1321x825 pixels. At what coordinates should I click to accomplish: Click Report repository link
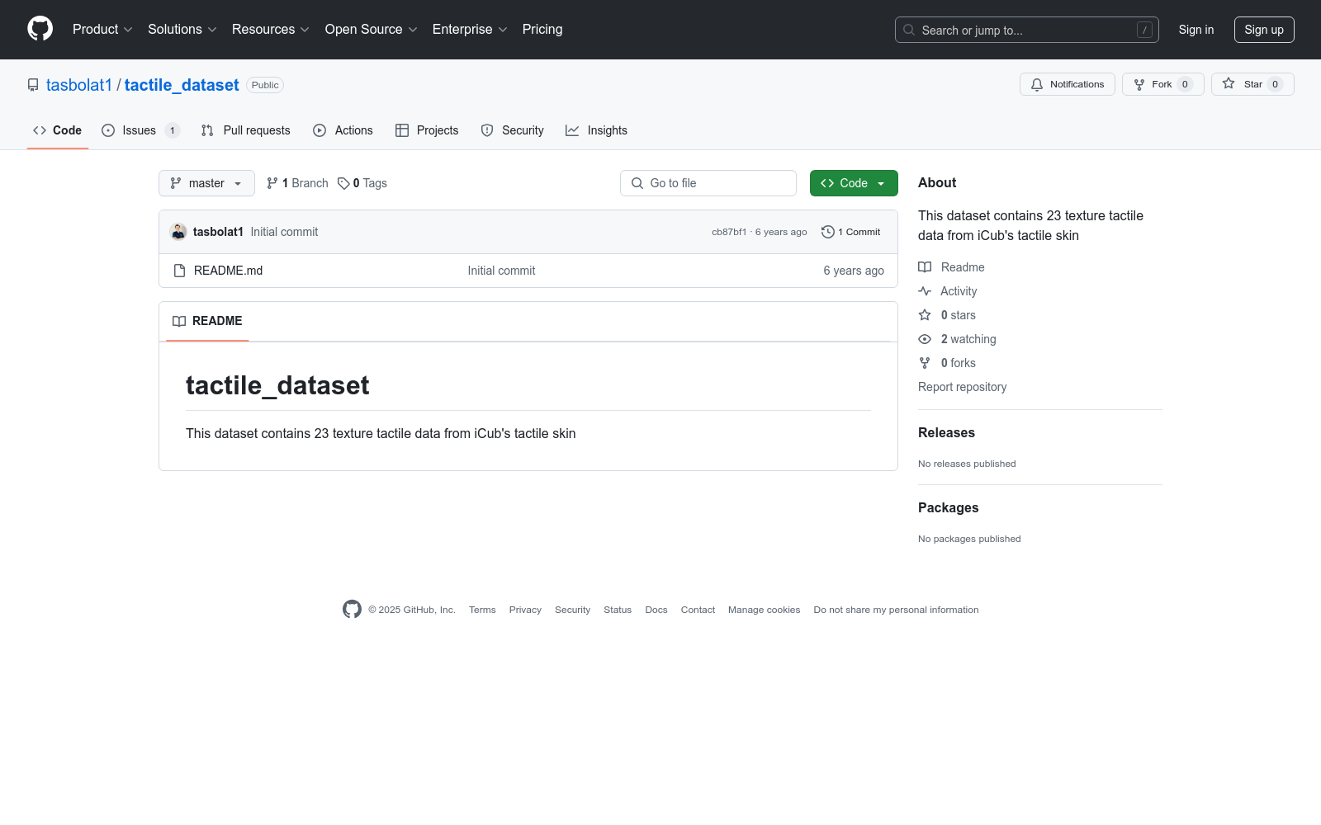962,387
